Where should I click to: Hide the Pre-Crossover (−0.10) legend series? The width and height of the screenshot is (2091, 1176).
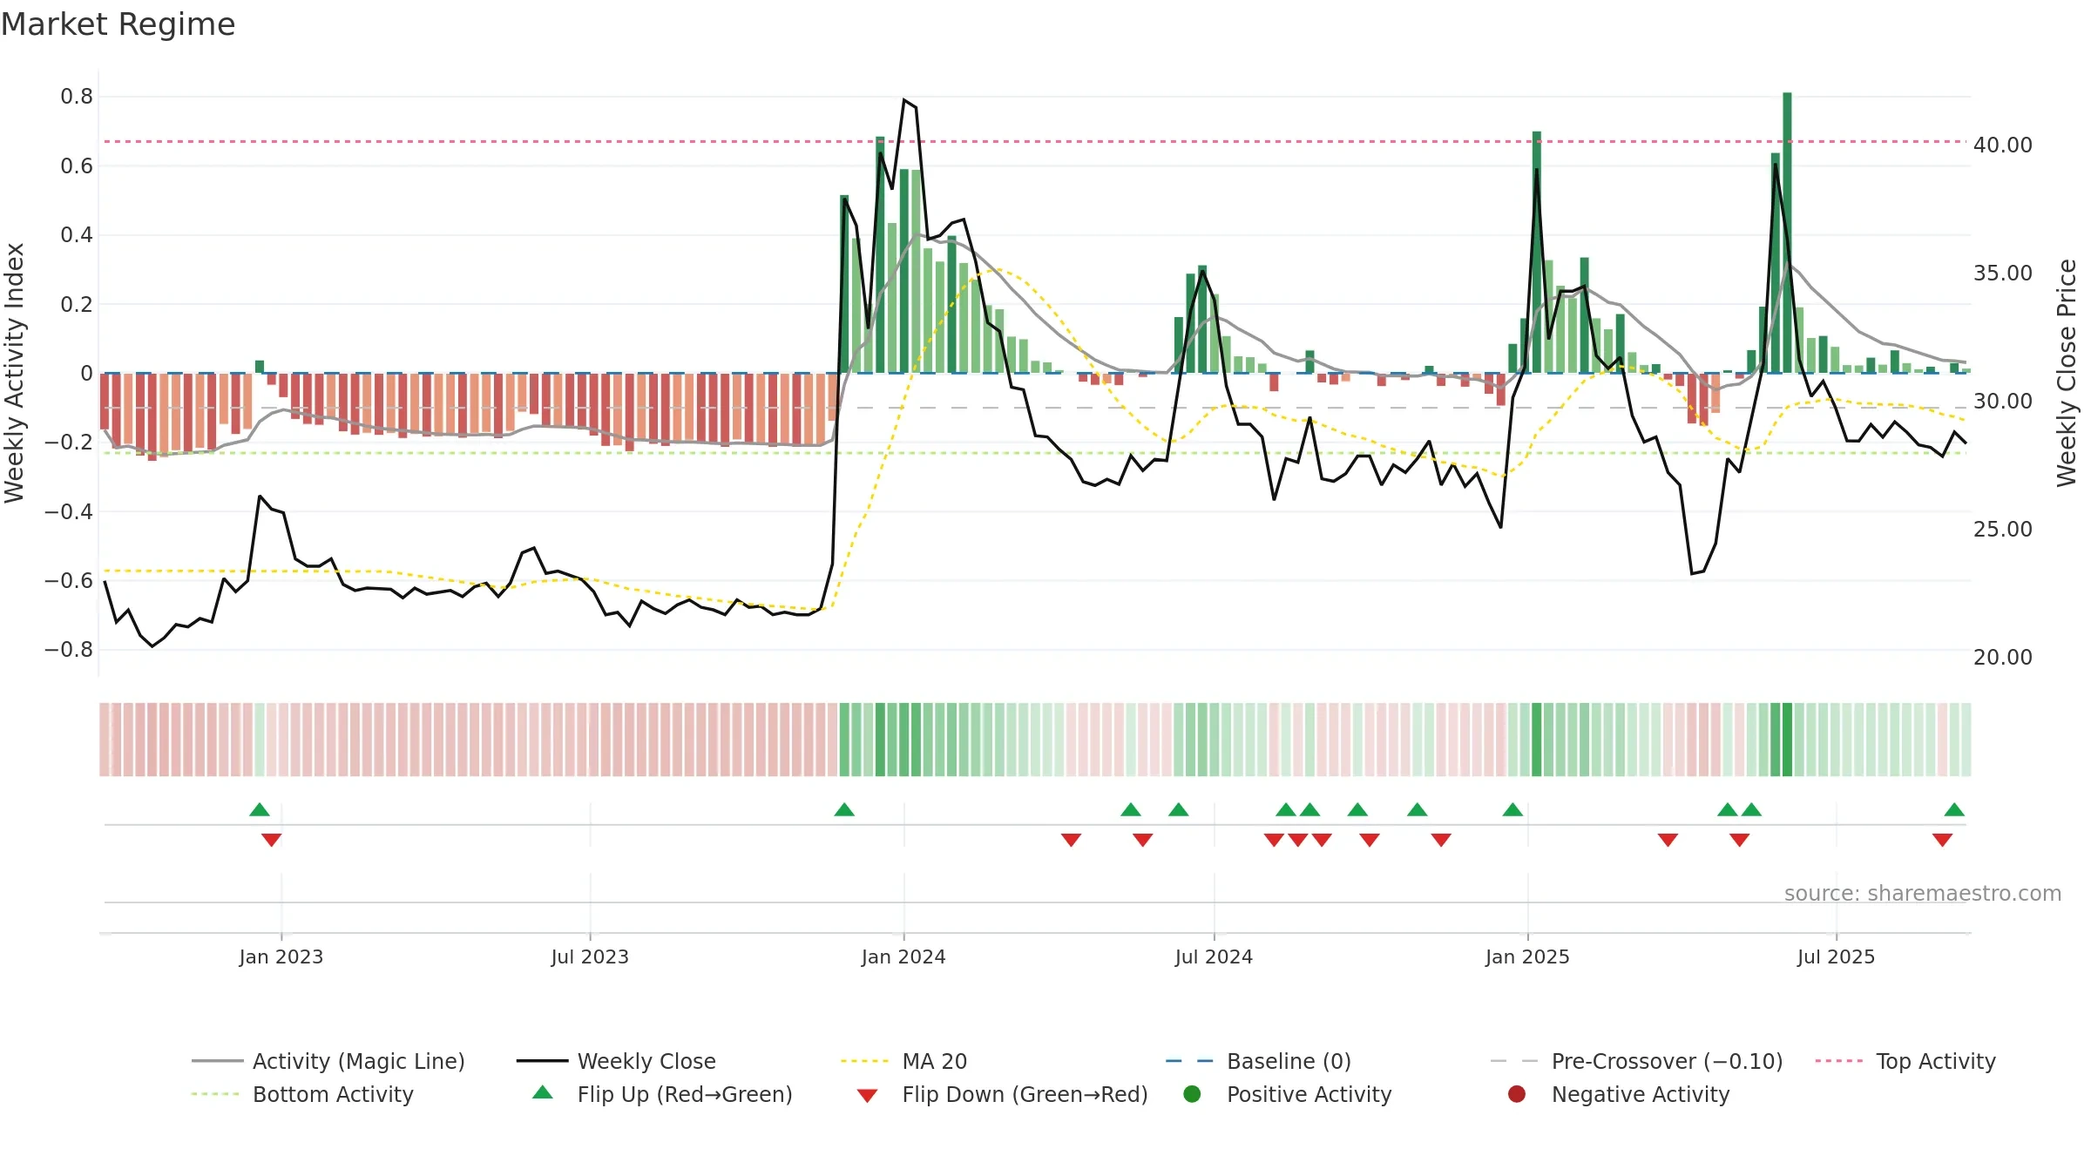(1636, 1061)
